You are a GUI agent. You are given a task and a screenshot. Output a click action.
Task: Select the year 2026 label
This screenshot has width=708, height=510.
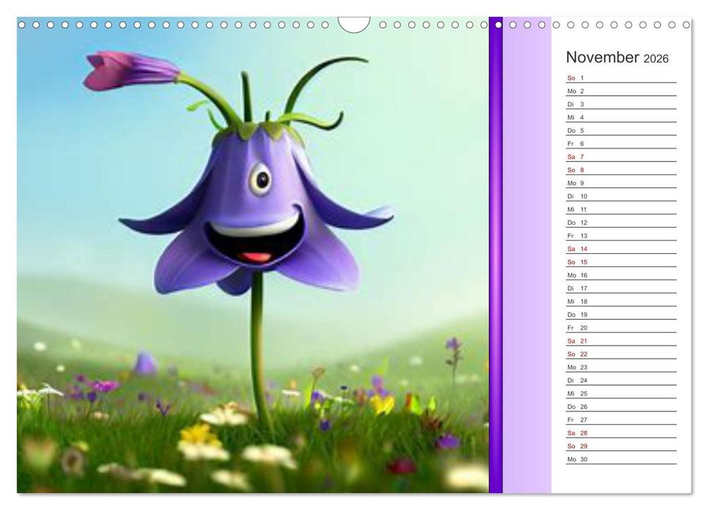(655, 58)
